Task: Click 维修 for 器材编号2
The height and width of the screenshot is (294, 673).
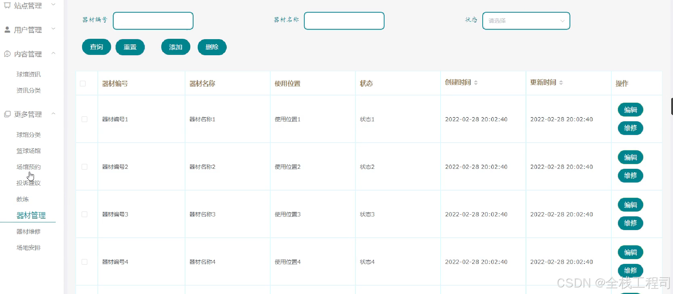Action: click(631, 175)
